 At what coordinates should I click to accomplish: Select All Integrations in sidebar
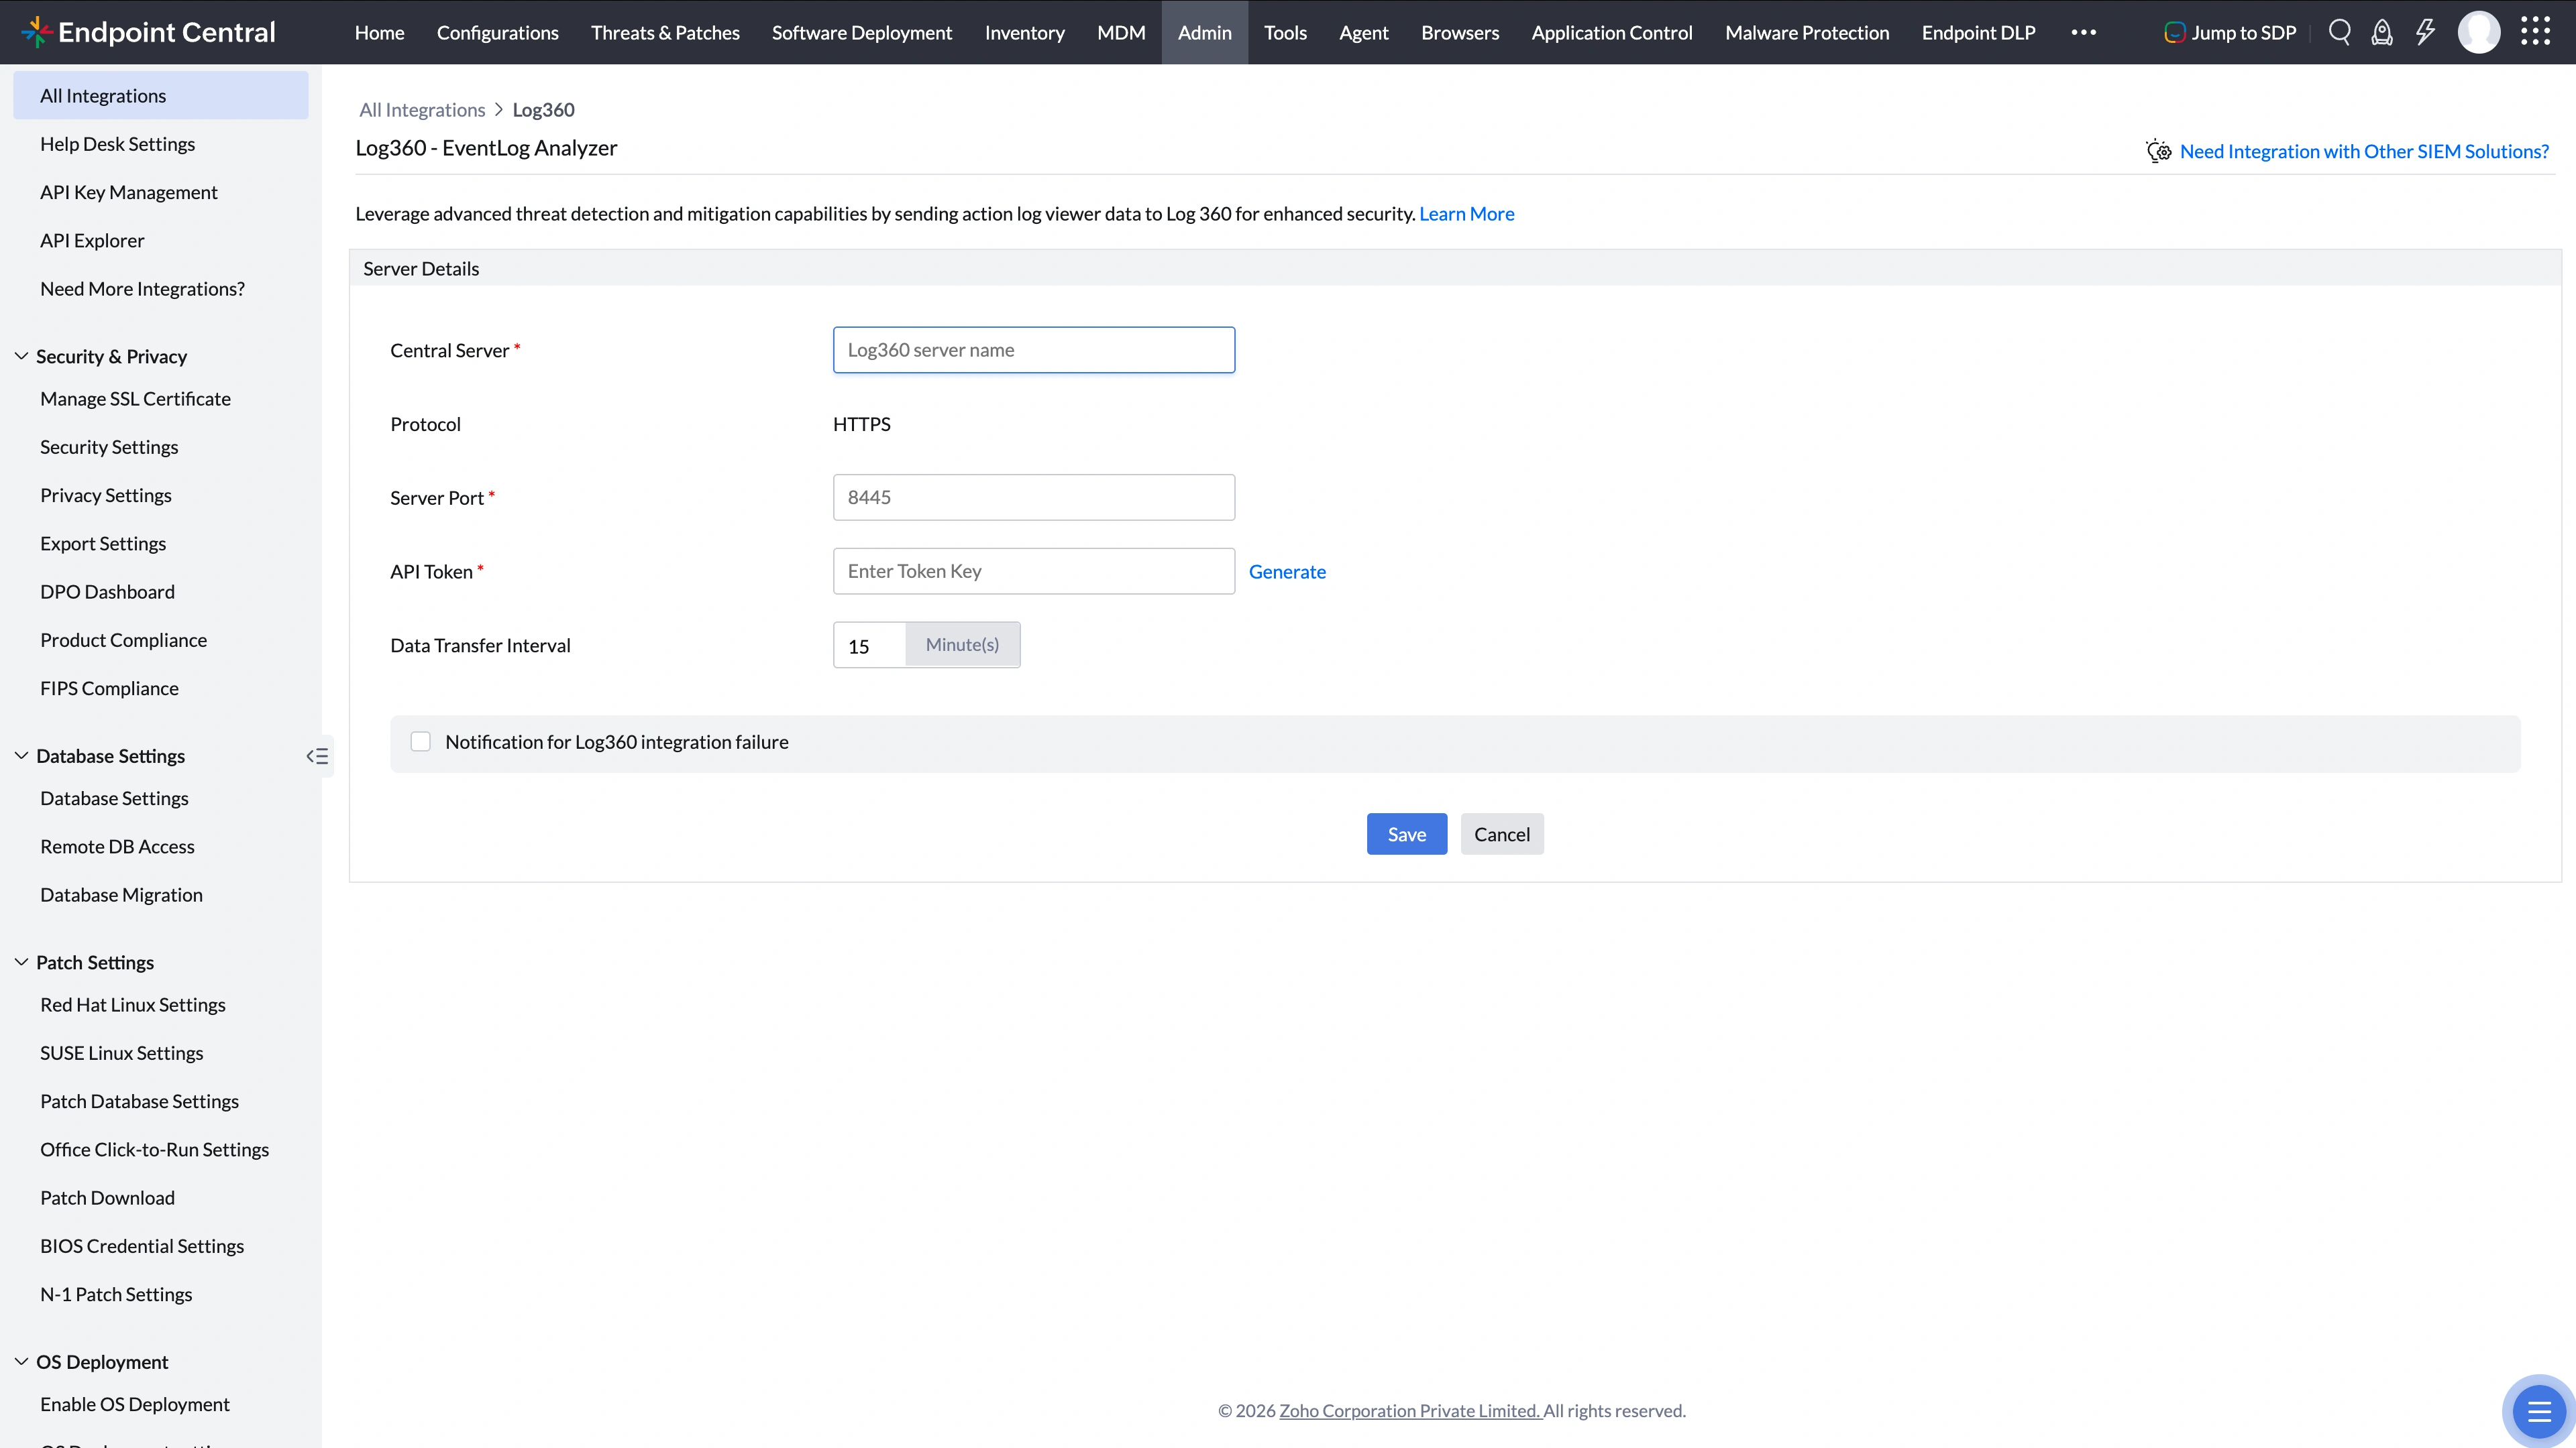(160, 96)
